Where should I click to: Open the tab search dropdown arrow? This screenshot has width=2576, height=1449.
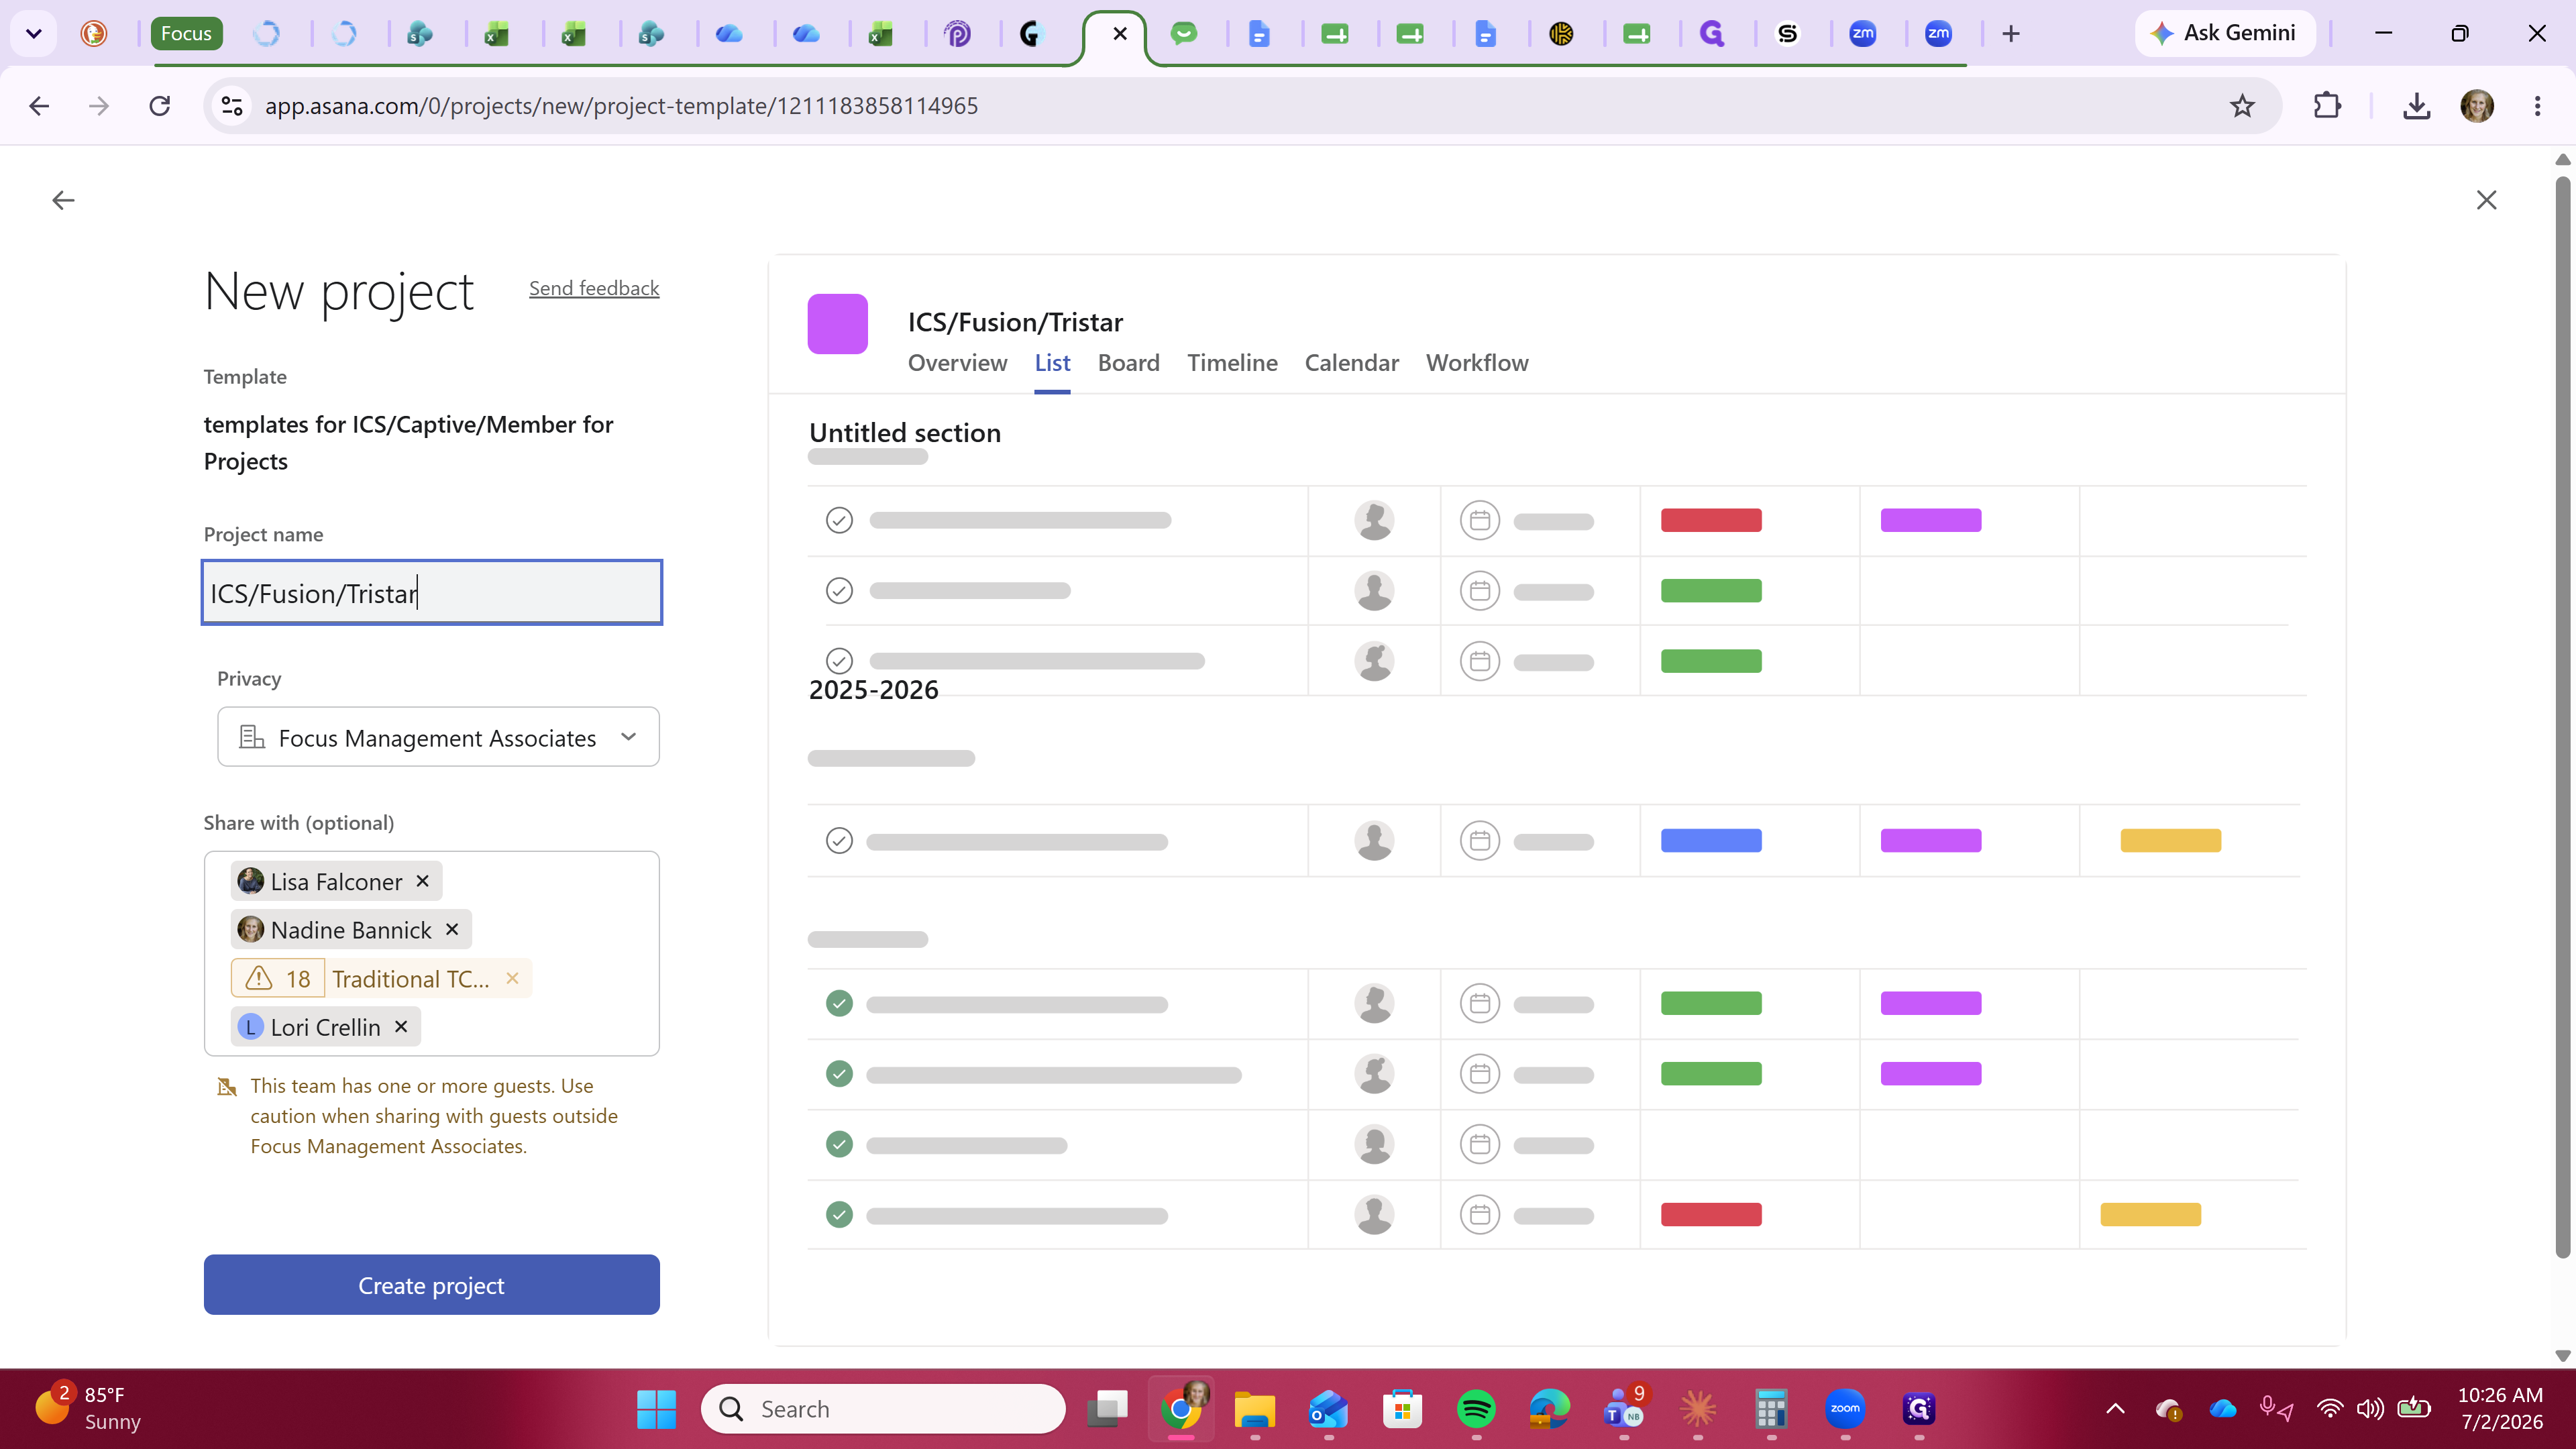(33, 34)
